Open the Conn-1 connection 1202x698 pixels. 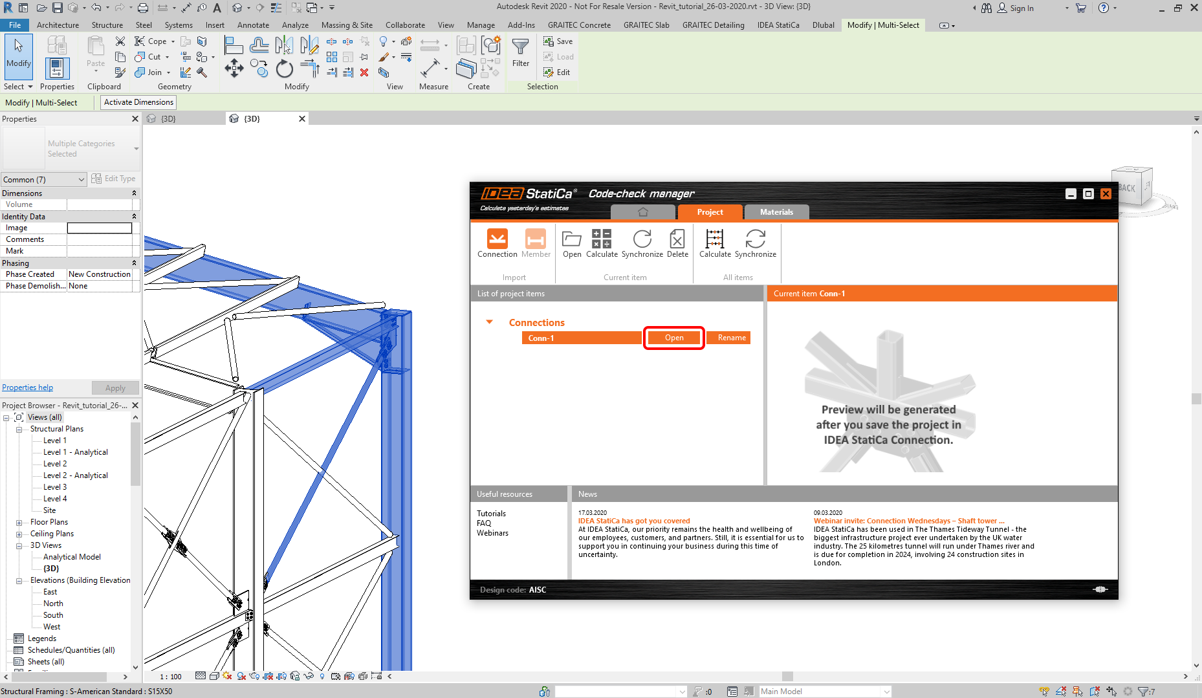(673, 338)
